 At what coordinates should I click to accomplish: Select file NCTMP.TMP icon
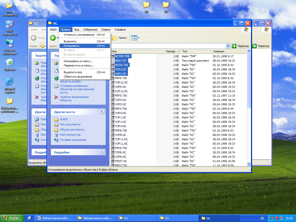point(113,56)
